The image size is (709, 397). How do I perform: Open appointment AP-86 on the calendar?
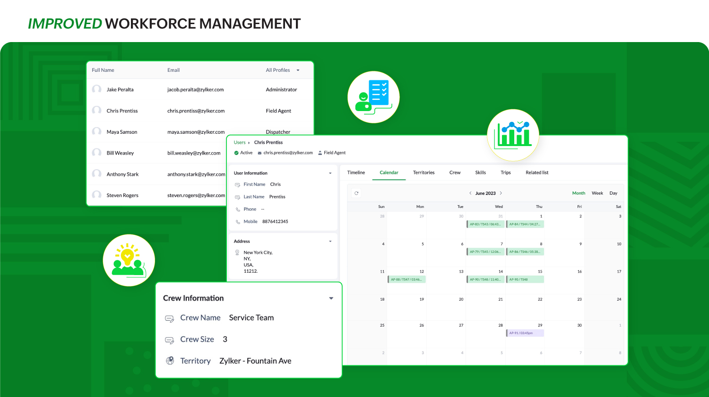(525, 252)
